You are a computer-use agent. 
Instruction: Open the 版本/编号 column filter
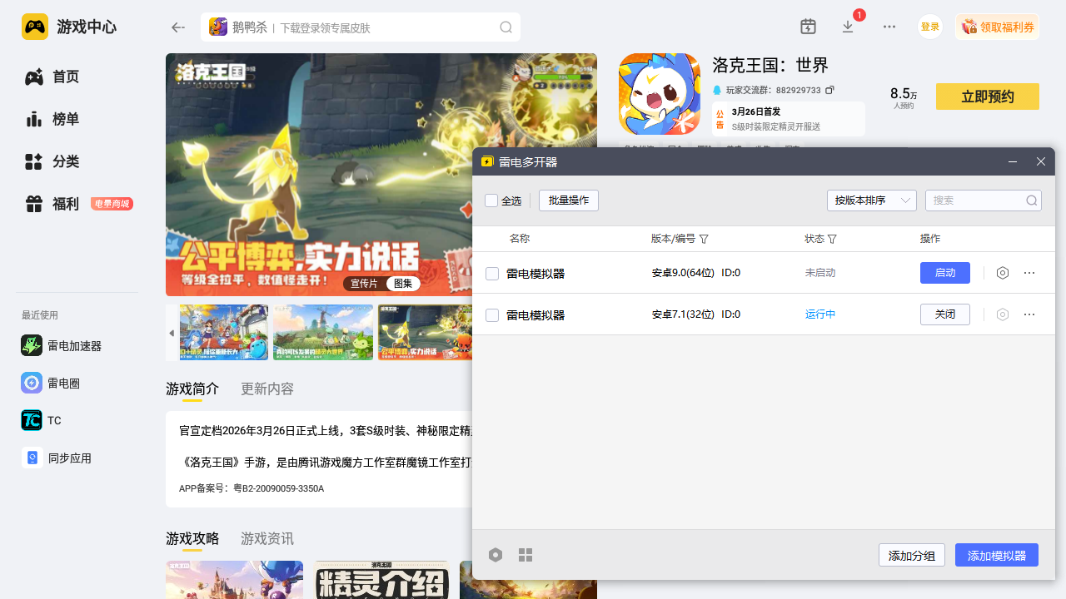coord(704,240)
